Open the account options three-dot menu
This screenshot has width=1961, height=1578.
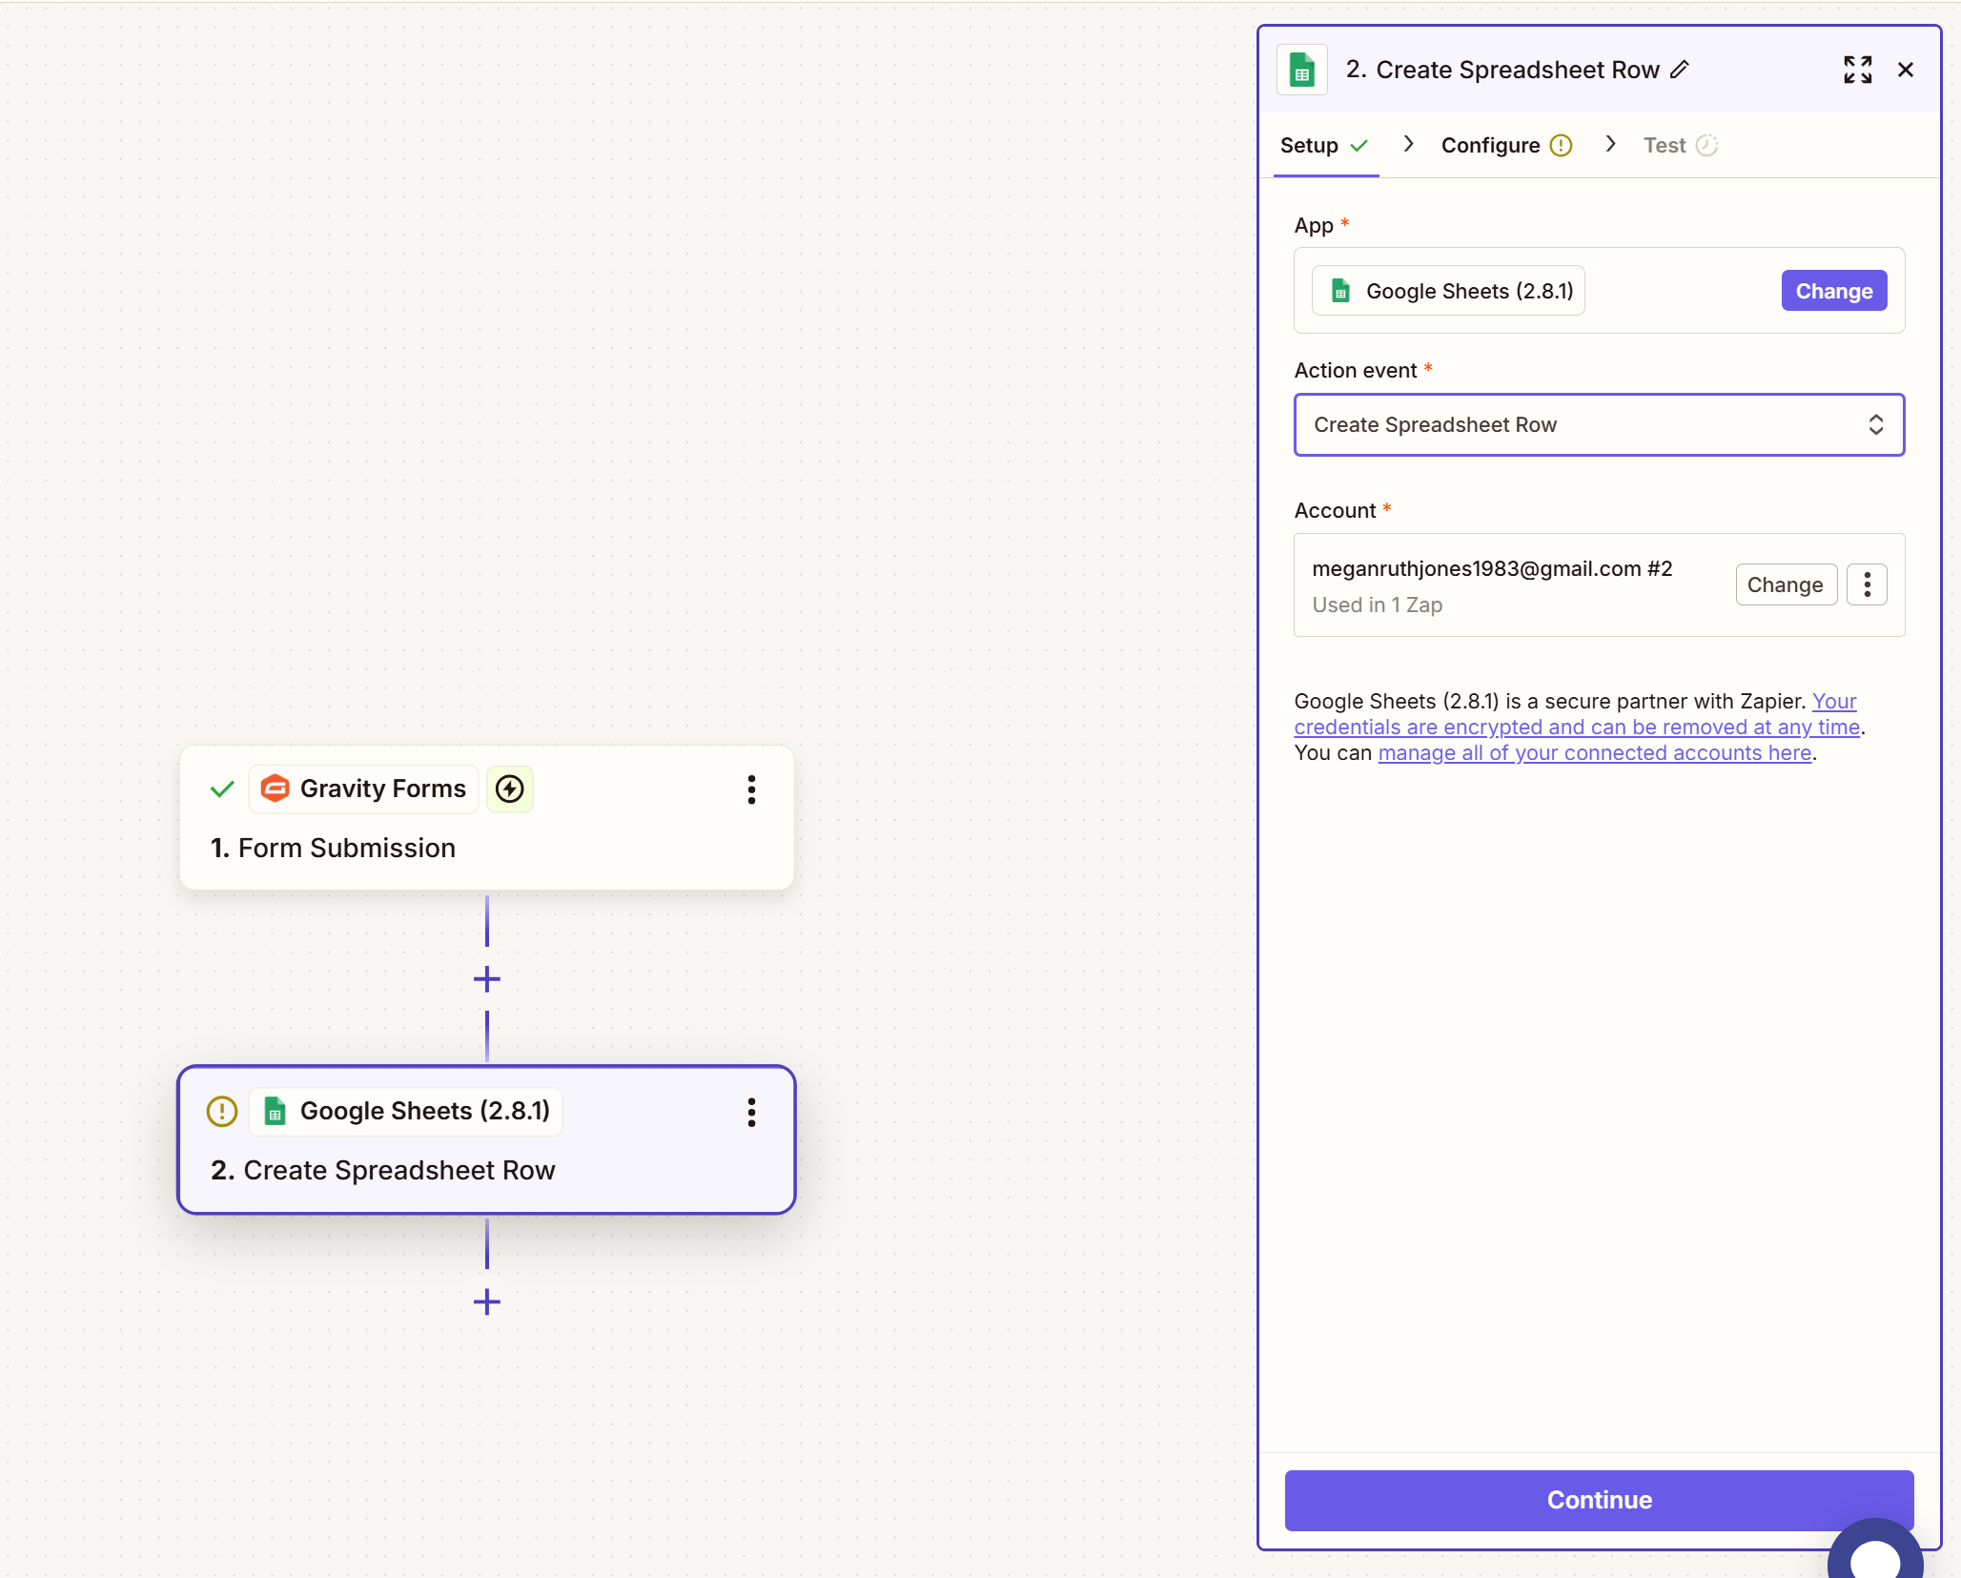[1867, 584]
